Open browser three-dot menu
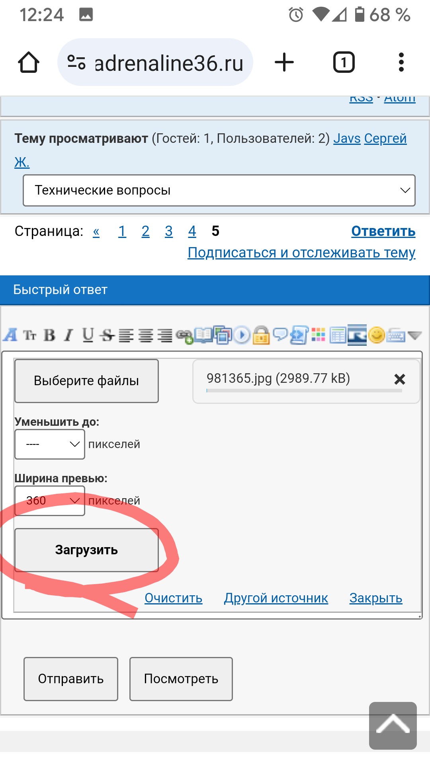Viewport: 430px width, 764px height. click(x=401, y=62)
